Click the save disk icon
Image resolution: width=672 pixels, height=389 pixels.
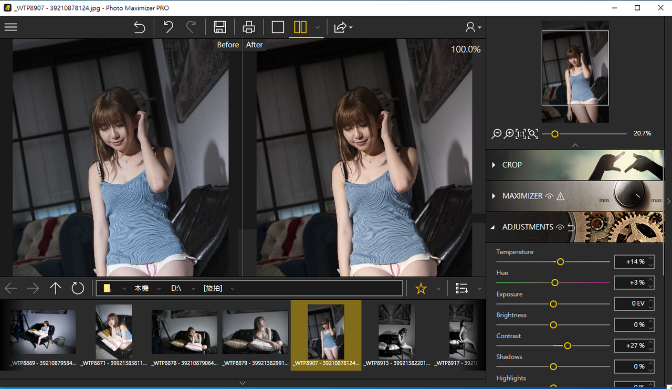coord(220,27)
